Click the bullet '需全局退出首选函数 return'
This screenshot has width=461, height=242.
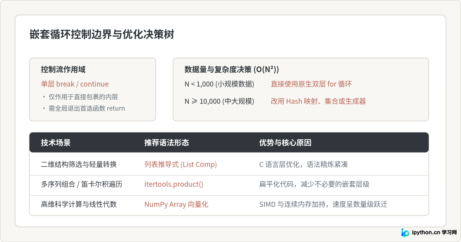87,108
